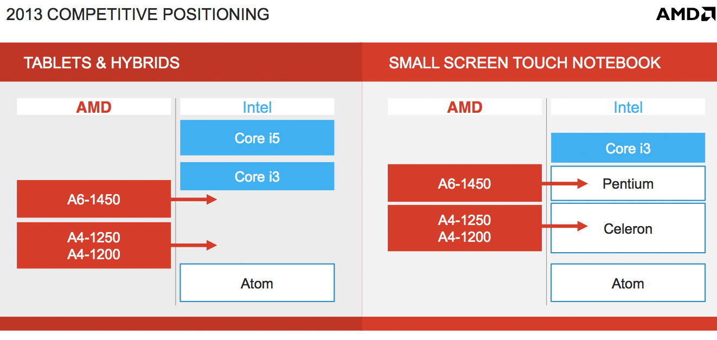Click the Pentium box
Screen dimensions: 717x340
coord(628,184)
